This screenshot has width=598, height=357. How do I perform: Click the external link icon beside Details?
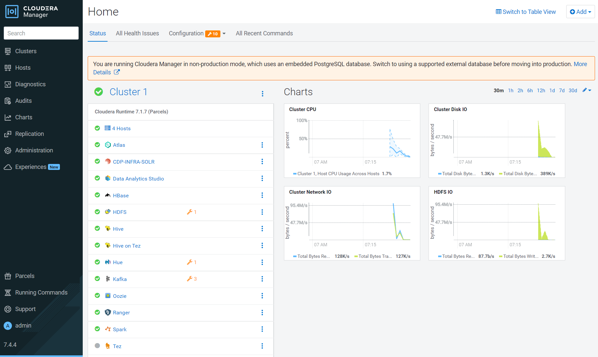pos(117,72)
